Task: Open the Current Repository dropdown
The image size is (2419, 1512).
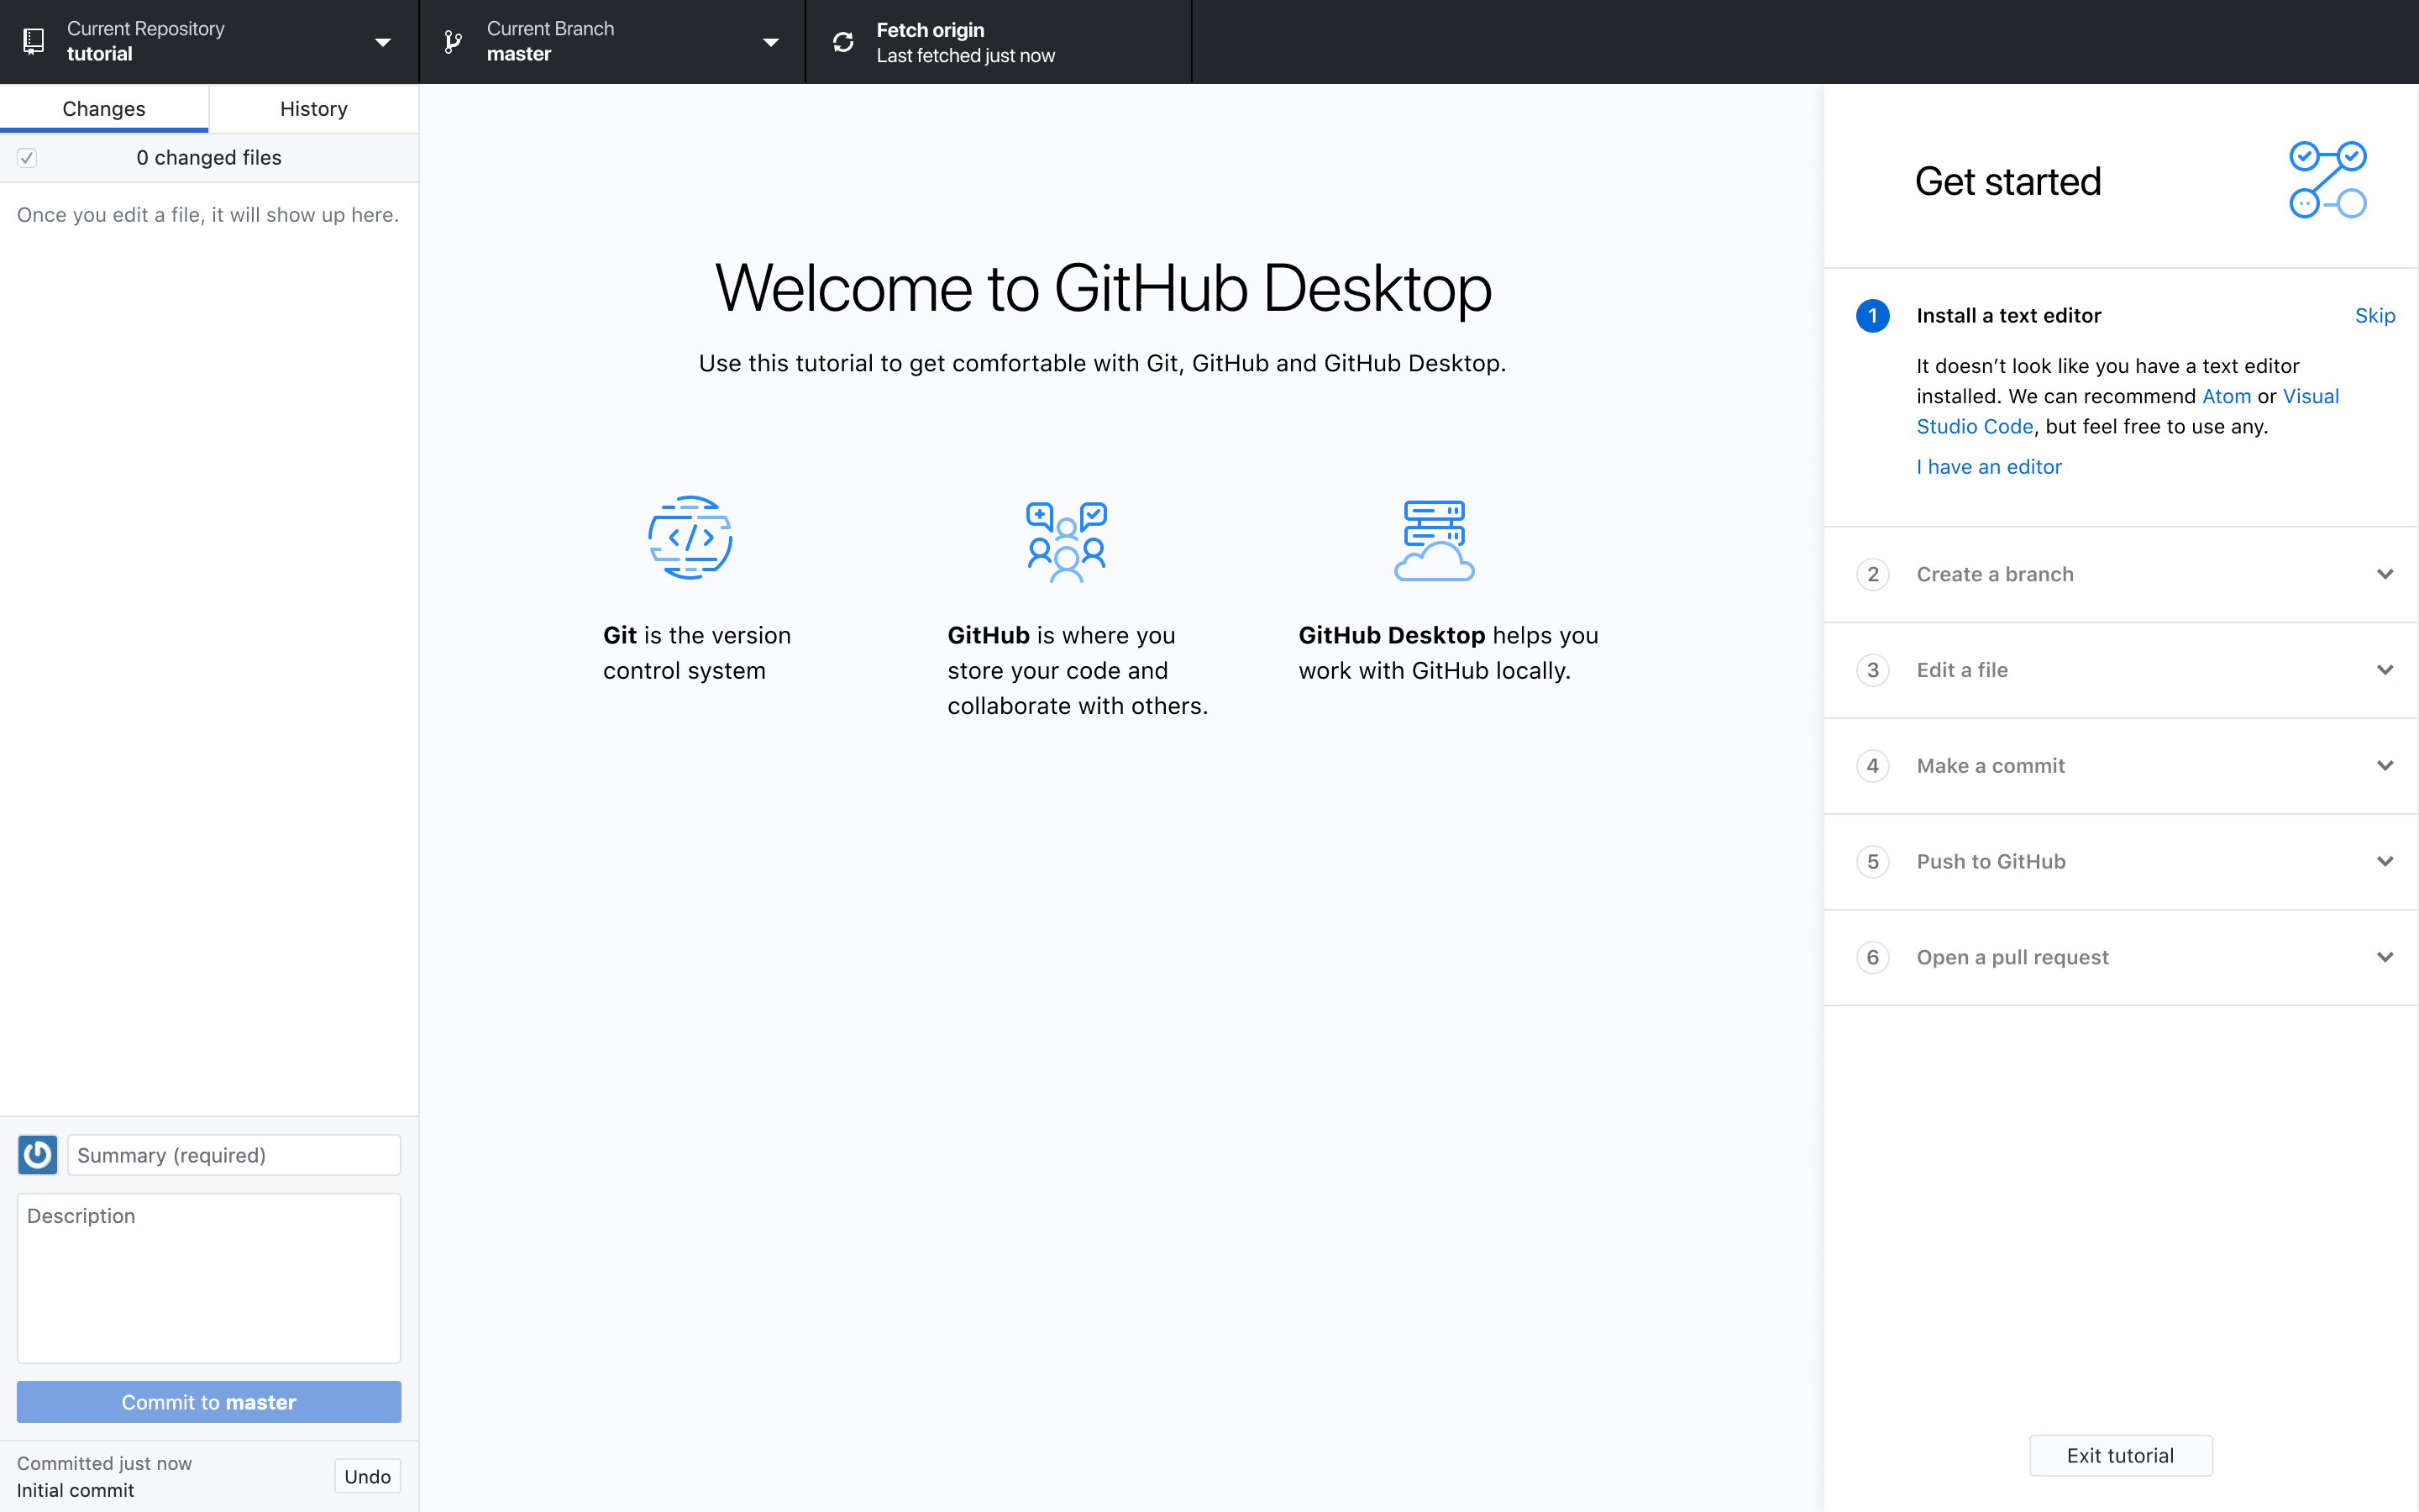Action: click(383, 42)
